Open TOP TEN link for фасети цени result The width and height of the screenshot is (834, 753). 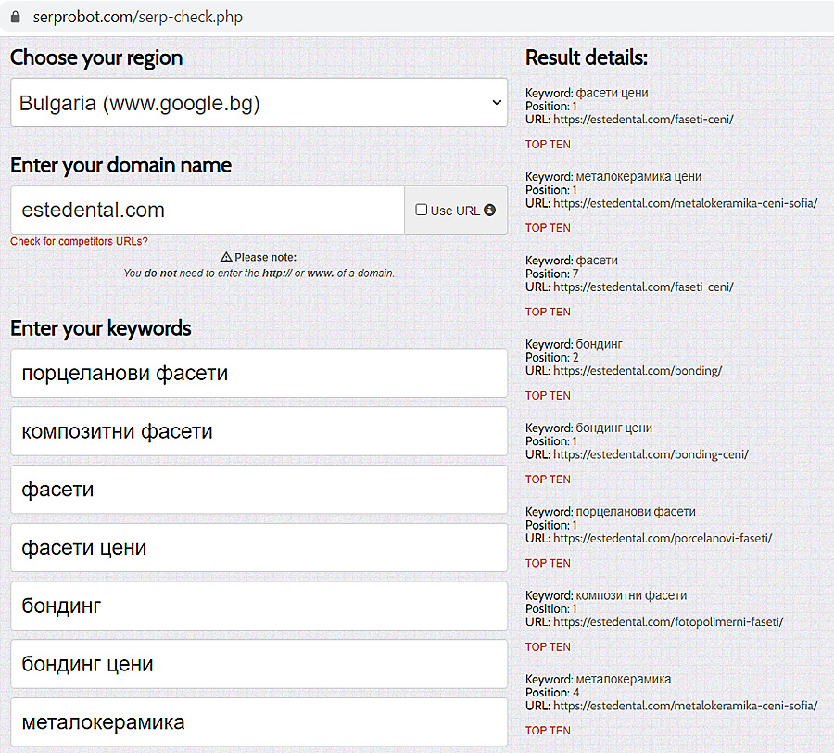click(x=548, y=145)
